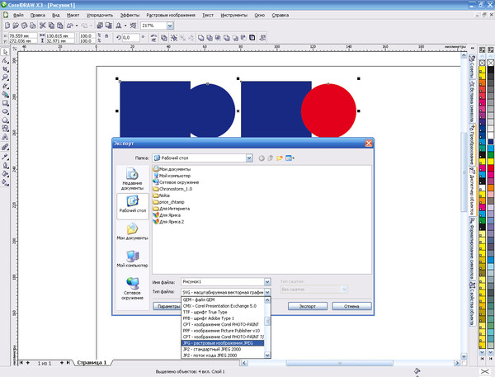
Task: Expand the Папка folder dropdown
Action: [x=249, y=158]
